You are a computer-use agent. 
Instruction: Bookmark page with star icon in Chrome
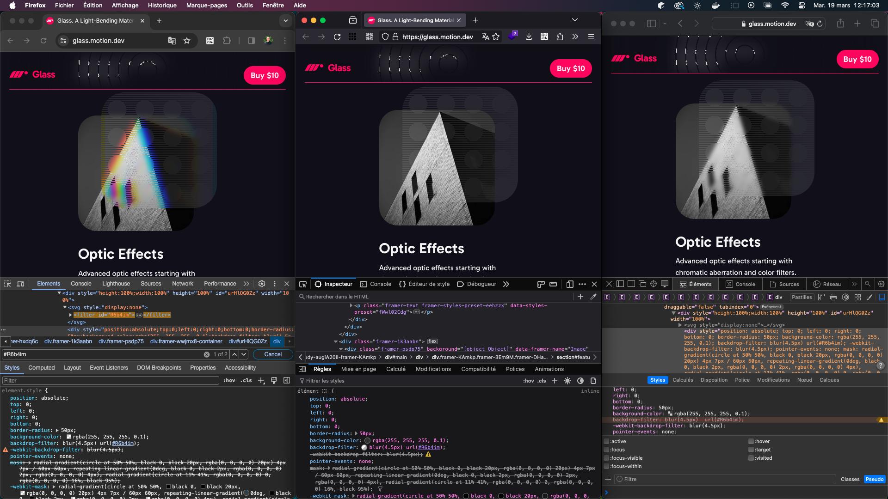tap(187, 41)
